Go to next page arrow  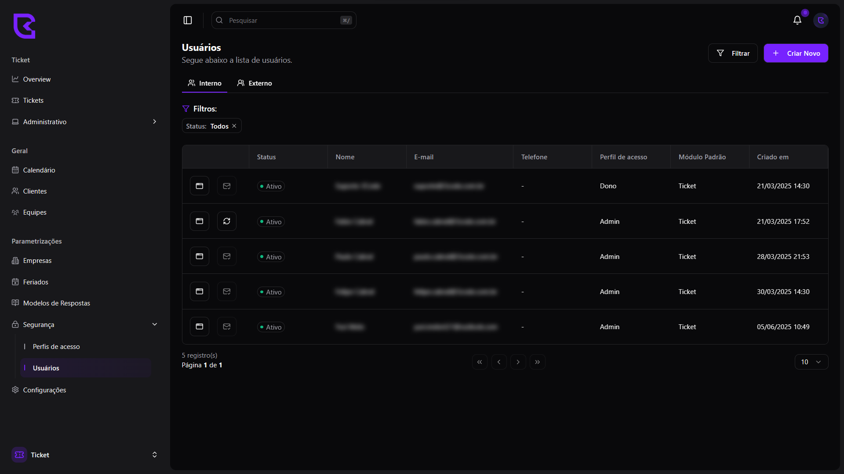pyautogui.click(x=518, y=362)
